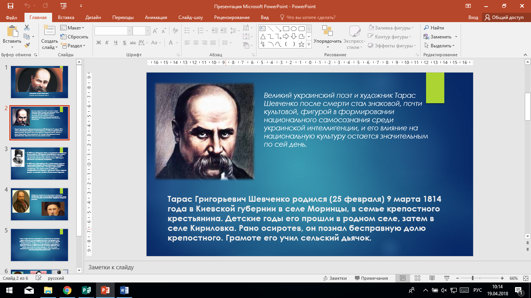
Task: Open the Упорядочить arrange menu icon
Action: [x=327, y=31]
